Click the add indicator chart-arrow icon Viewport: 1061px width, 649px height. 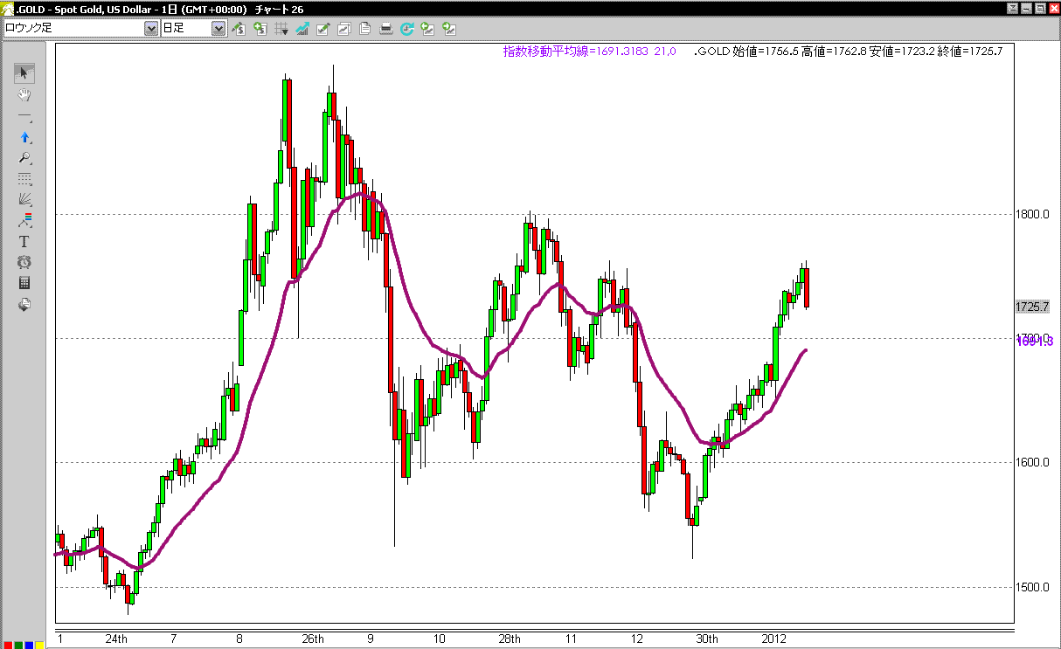point(302,29)
